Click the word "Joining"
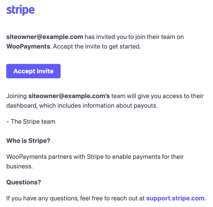The width and height of the screenshot is (213, 207). pos(17,96)
